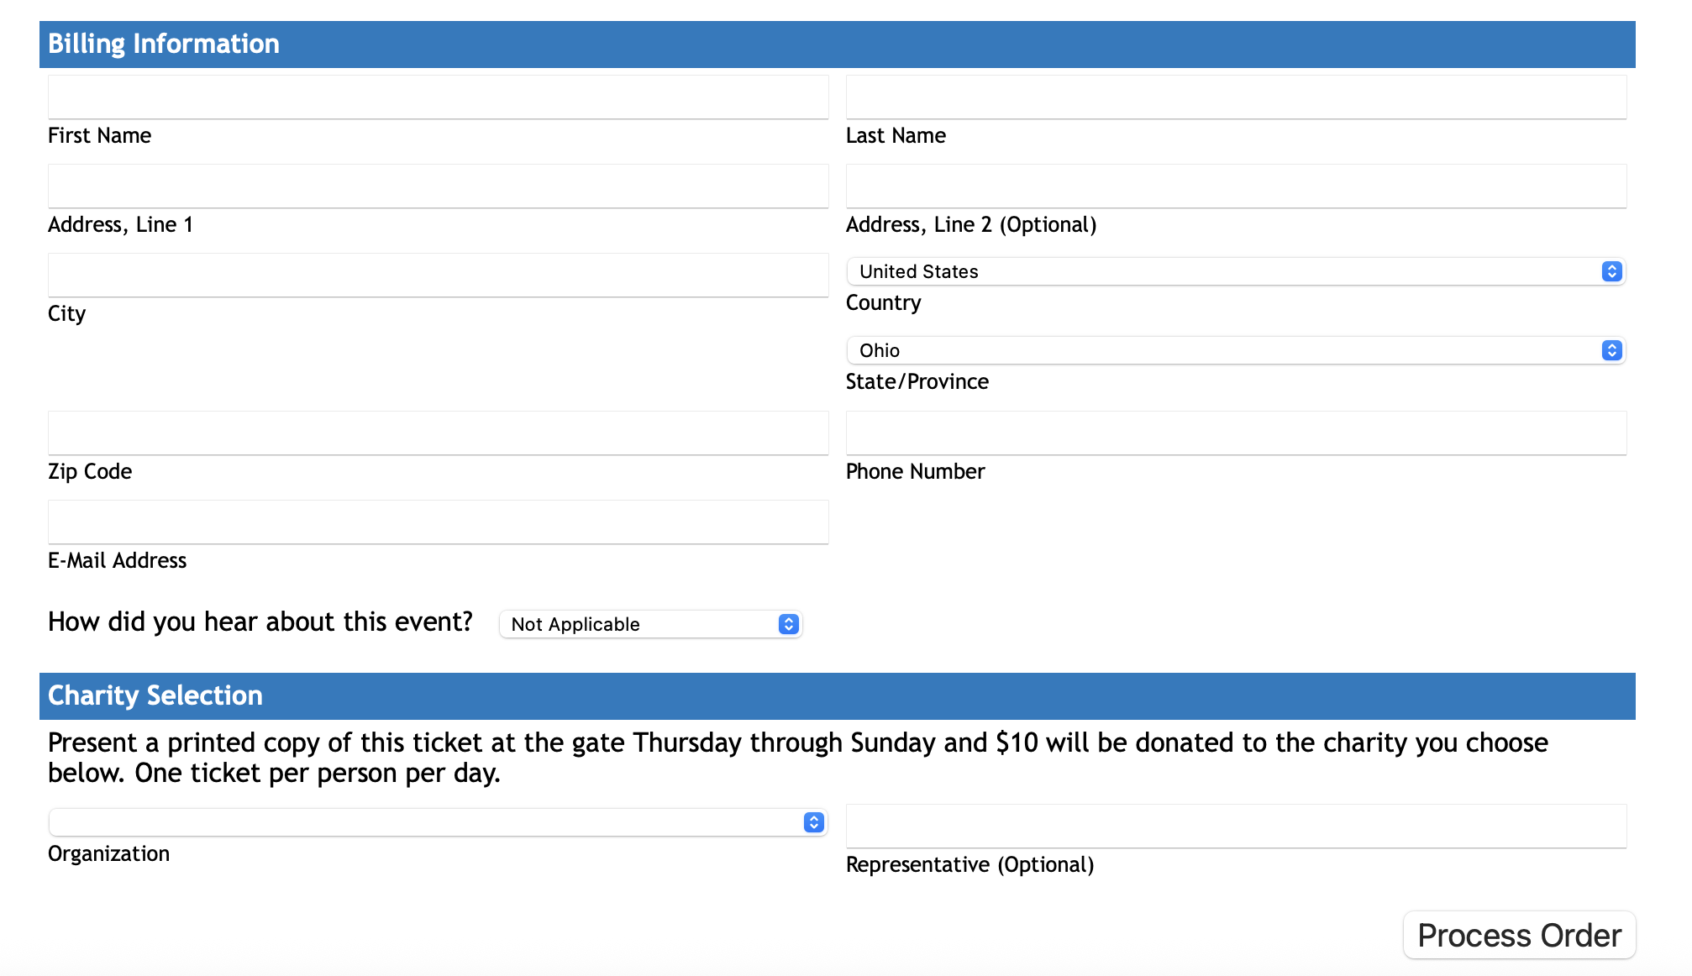Expand the State/Province dropdown showing Ohio
Screen dimensions: 1692x976
[1227, 350]
